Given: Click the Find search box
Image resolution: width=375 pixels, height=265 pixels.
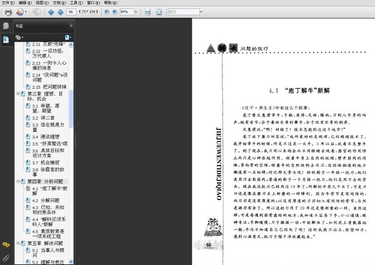Looking at the screenshot, I should (x=184, y=12).
